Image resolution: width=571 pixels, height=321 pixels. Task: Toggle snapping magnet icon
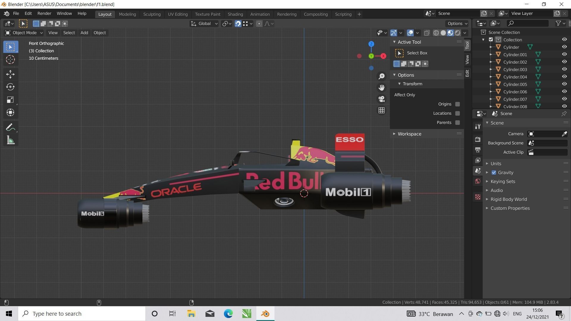238,24
